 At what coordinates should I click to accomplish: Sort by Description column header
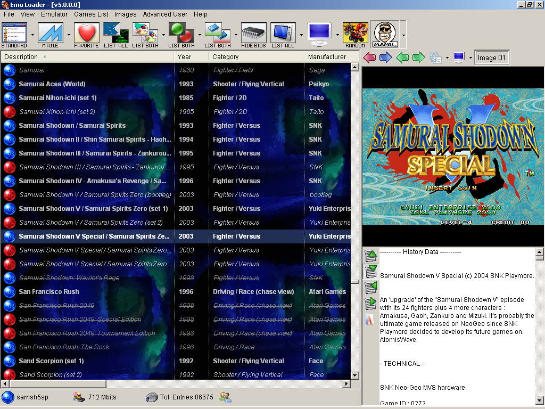(87, 56)
